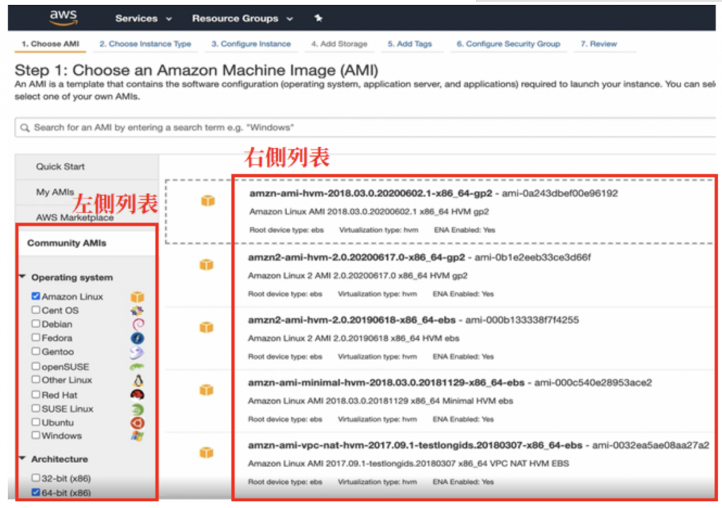This screenshot has height=508, width=722.
Task: Go to 4. Add Storage step
Action: [x=339, y=44]
